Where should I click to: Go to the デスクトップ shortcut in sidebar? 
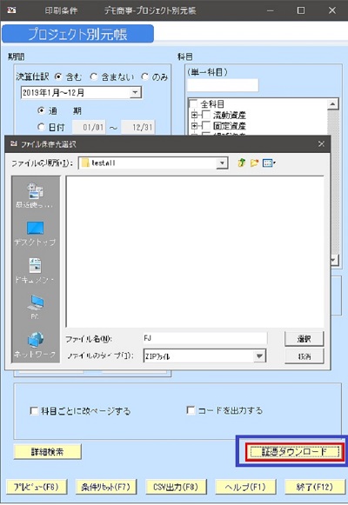(35, 234)
